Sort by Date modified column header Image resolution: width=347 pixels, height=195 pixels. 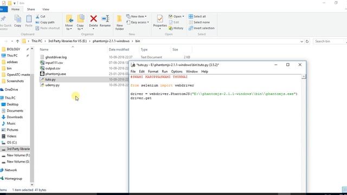(x=119, y=49)
